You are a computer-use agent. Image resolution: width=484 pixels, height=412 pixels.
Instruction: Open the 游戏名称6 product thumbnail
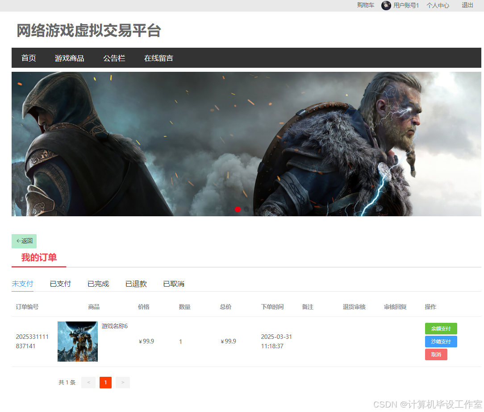point(78,342)
